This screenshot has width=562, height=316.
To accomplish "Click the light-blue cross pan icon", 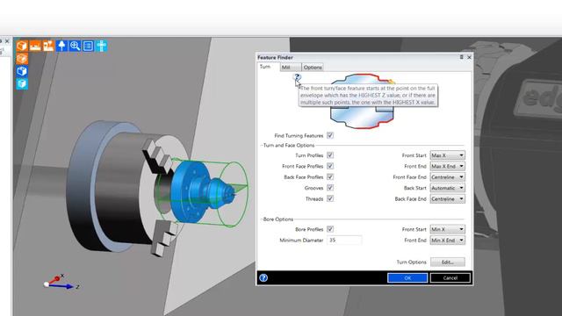I will pos(102,46).
